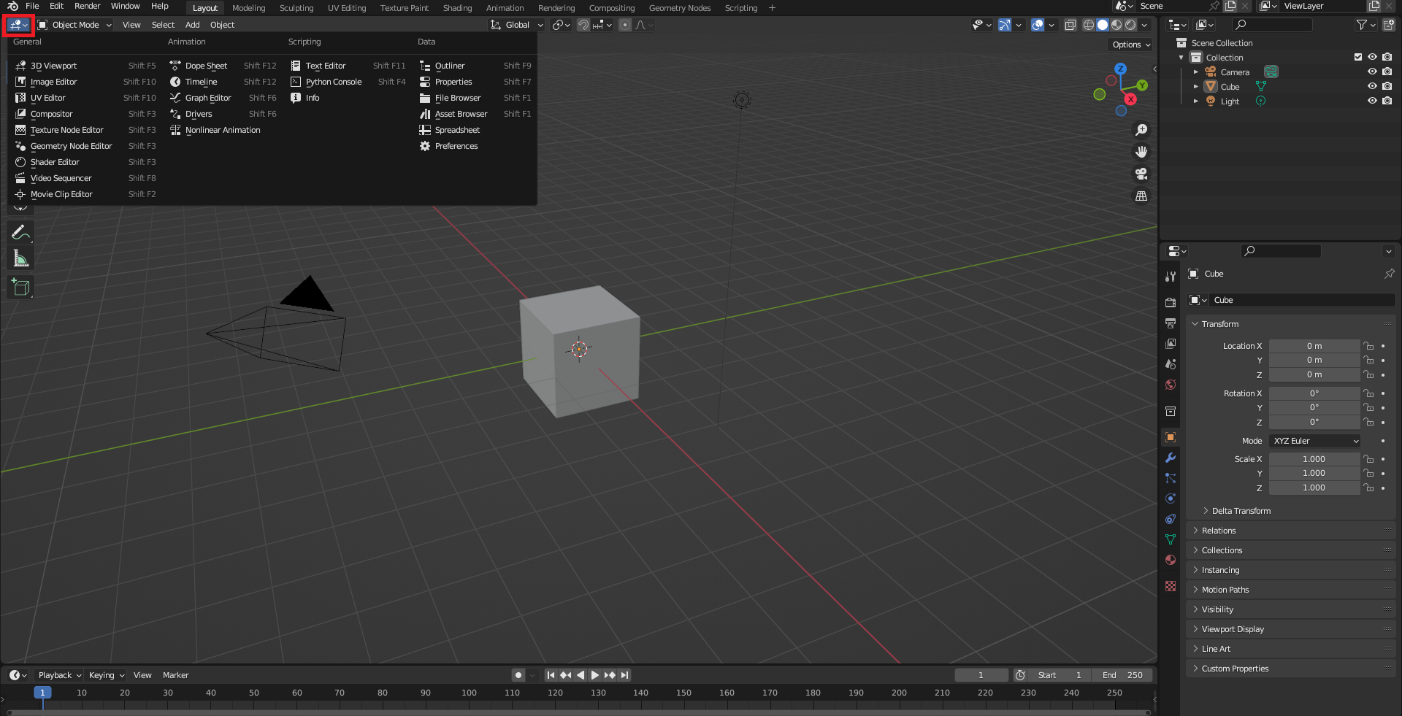Open the Texture properties checker tab
1402x716 pixels.
tap(1171, 586)
